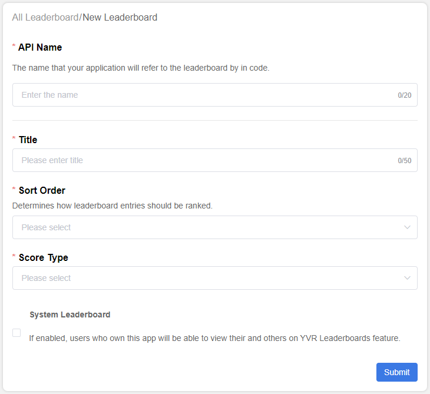The width and height of the screenshot is (430, 394).
Task: Click the 0/50 character counter
Action: click(404, 161)
